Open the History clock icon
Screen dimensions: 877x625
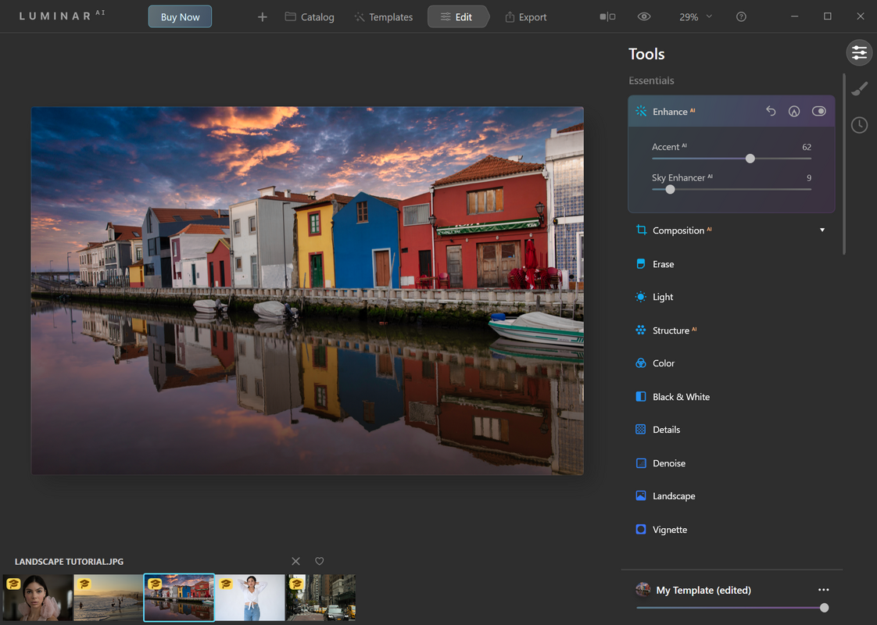(859, 125)
